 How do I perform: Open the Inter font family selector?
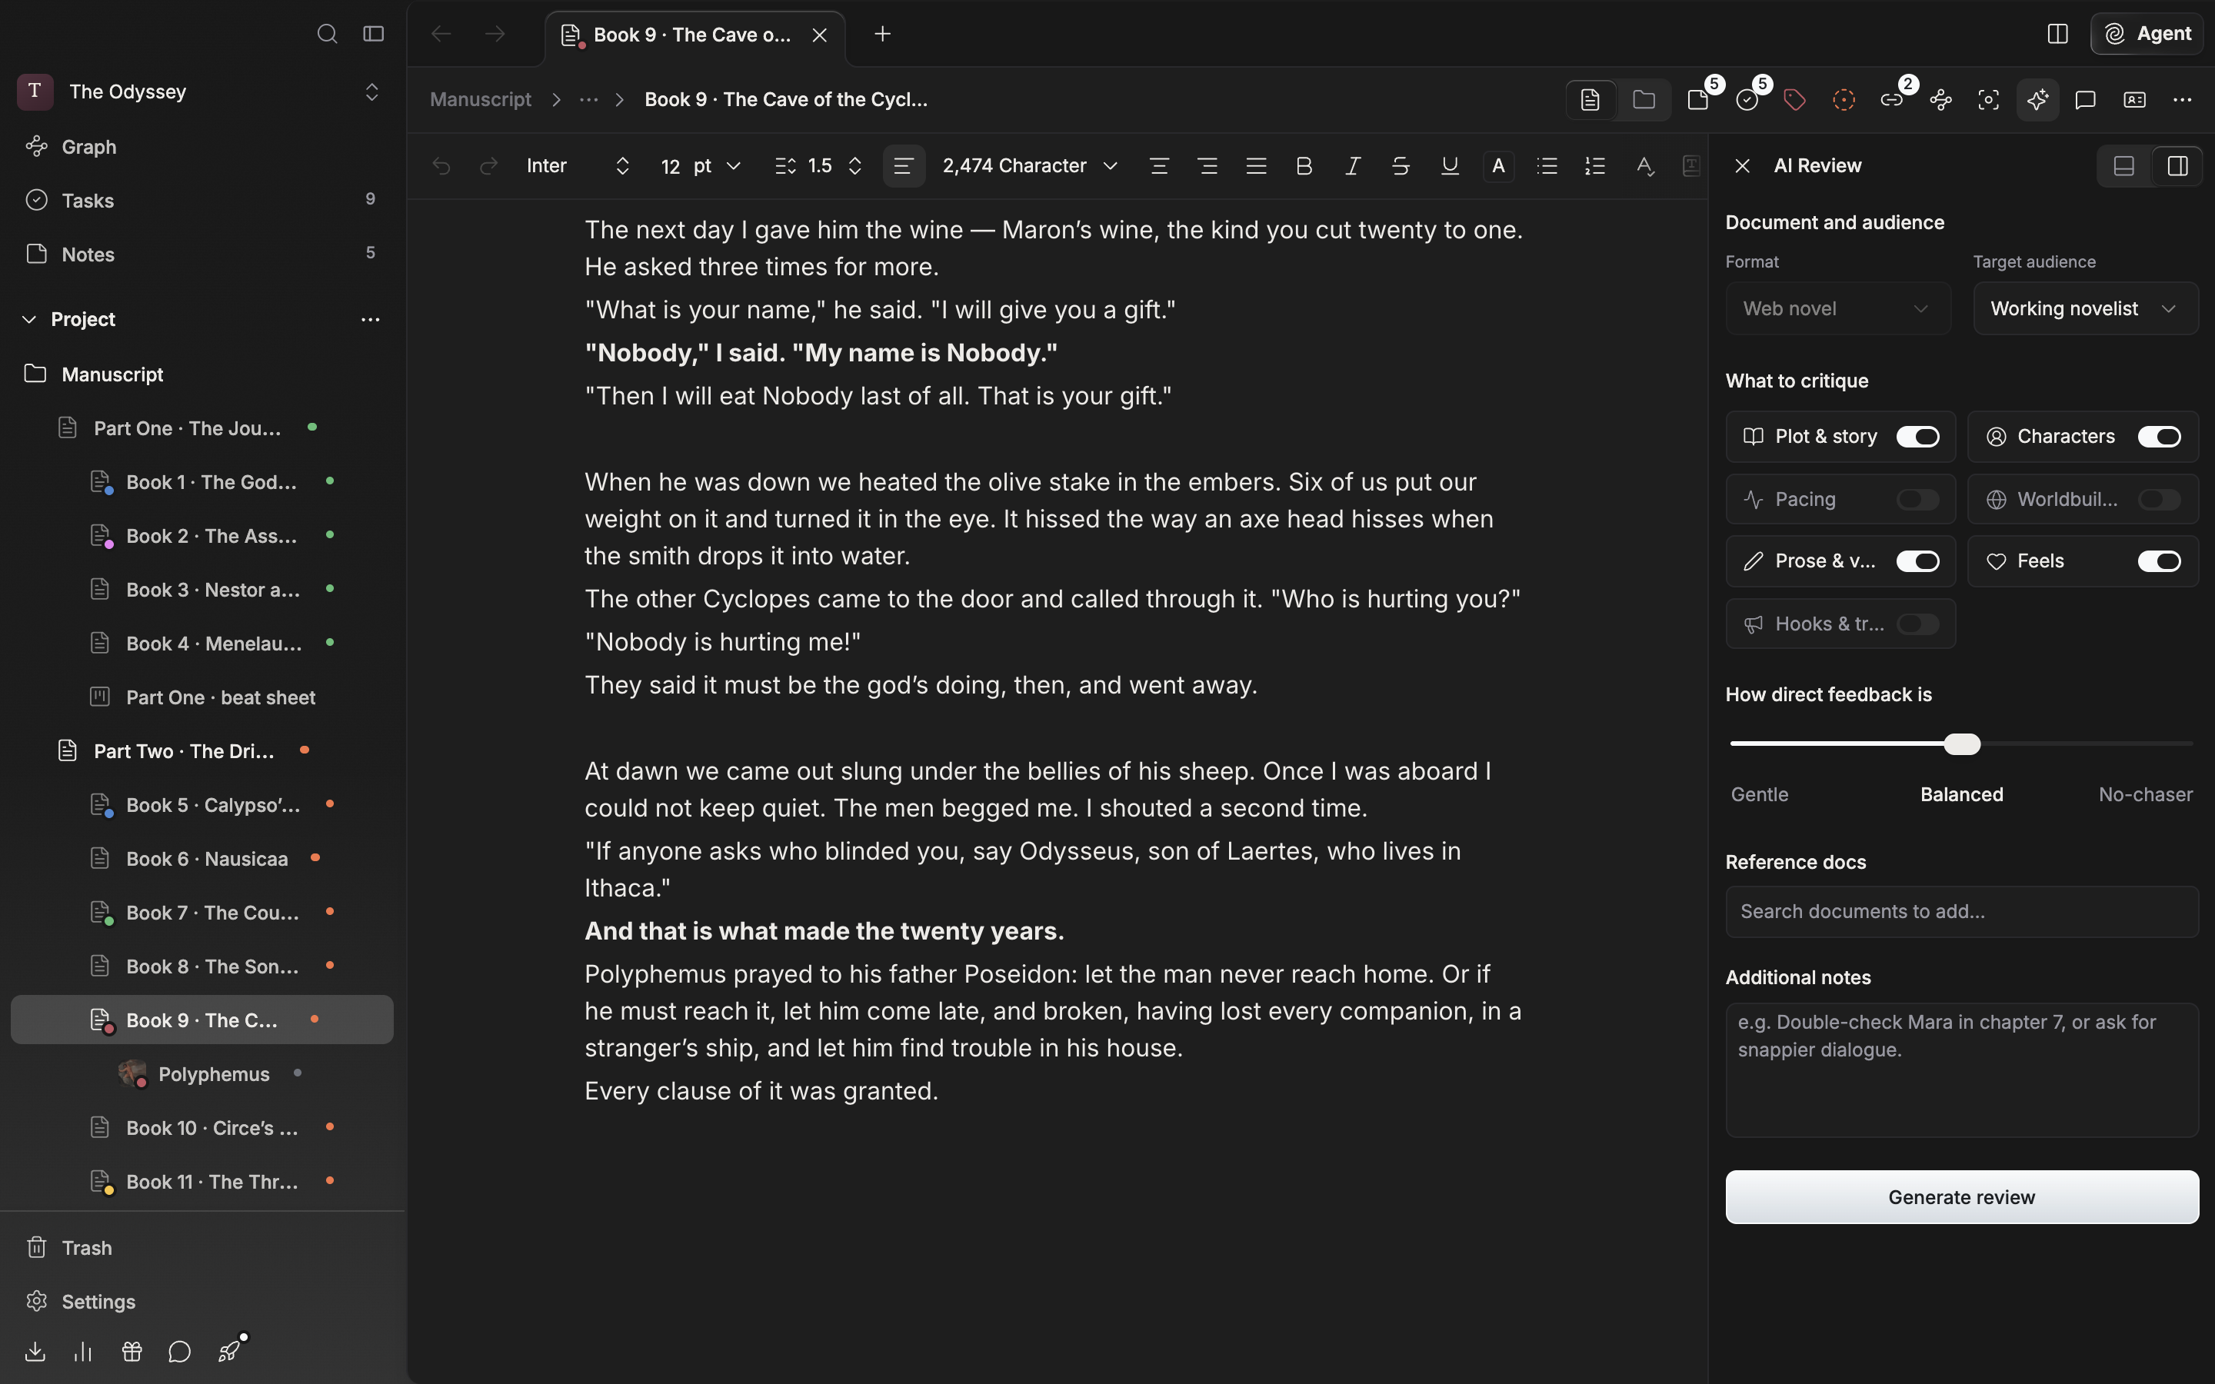[x=578, y=165]
